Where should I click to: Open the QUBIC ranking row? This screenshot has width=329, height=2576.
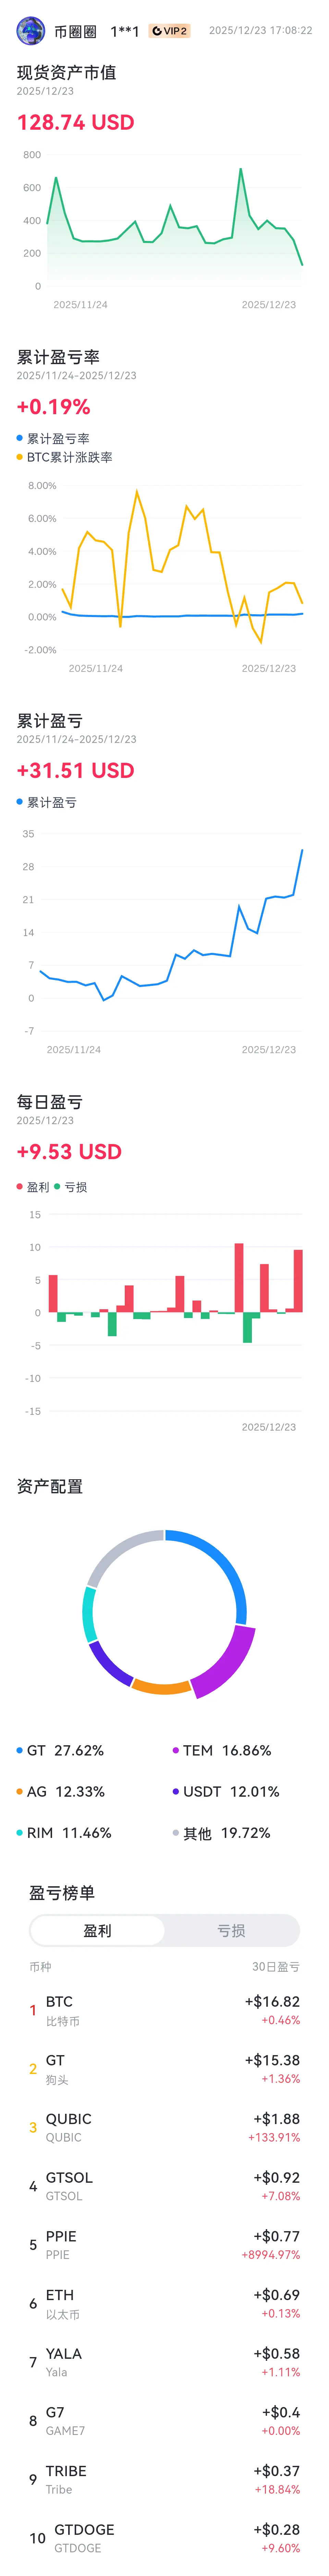click(x=164, y=2128)
